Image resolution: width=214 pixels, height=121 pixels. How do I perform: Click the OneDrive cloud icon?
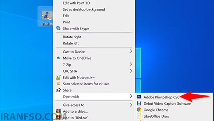[58, 58]
